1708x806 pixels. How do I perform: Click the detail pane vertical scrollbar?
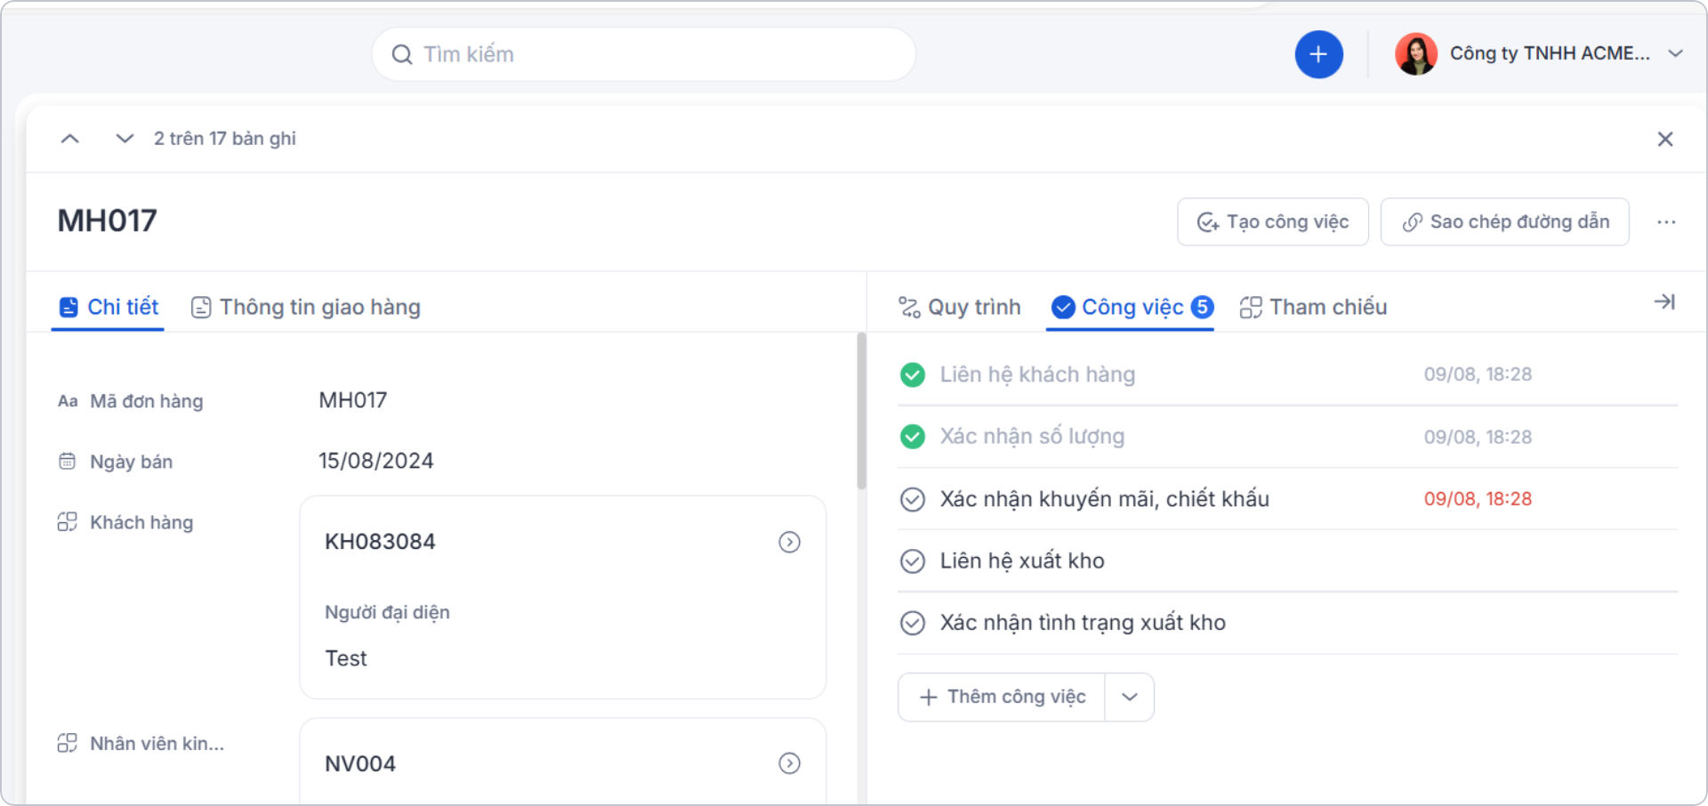(861, 411)
